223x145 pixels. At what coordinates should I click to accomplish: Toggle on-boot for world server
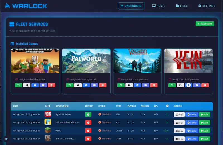point(88,131)
